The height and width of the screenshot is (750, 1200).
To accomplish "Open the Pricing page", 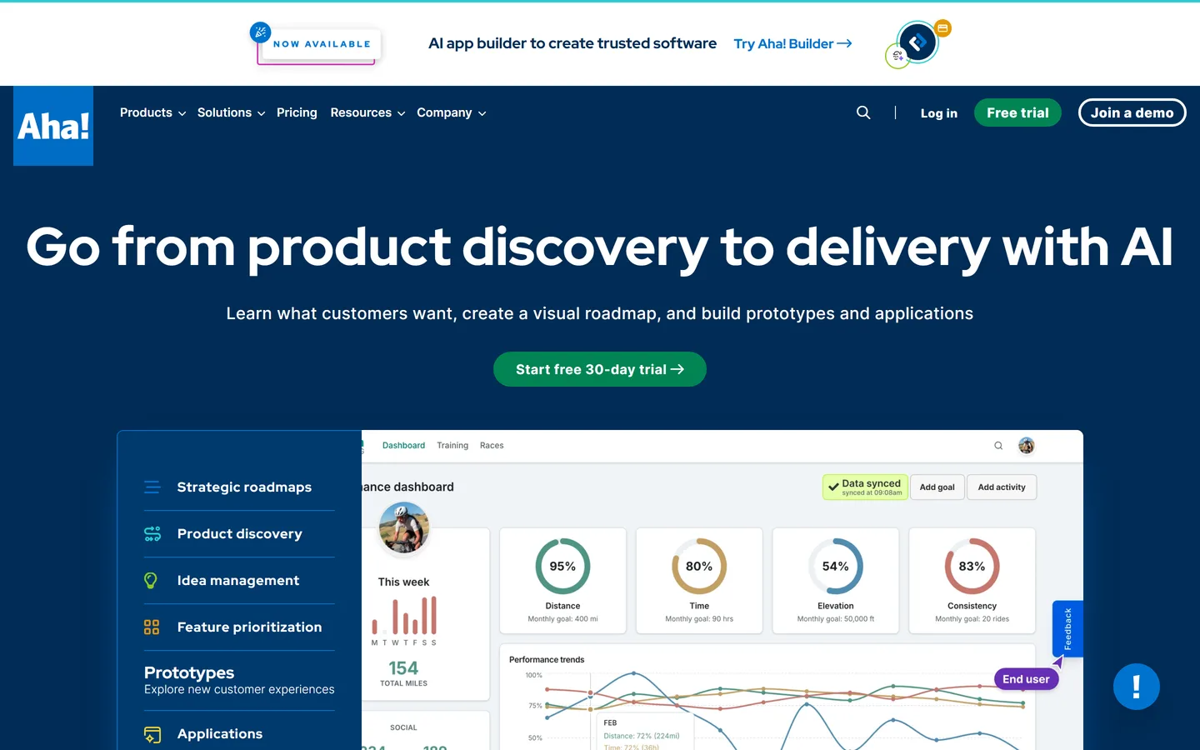I will click(297, 112).
